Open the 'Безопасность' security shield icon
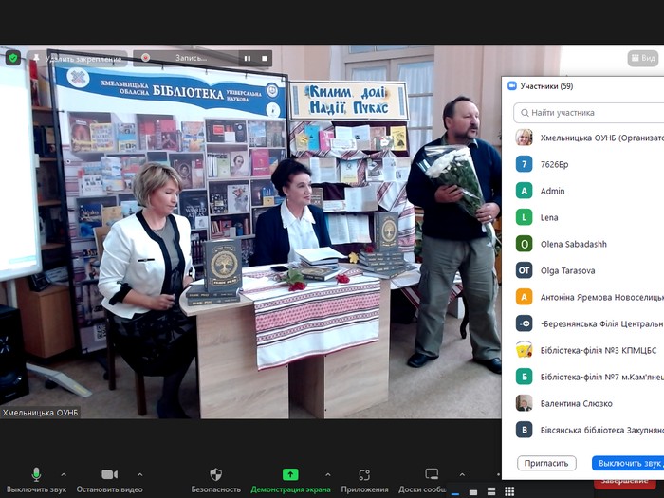 coord(216,474)
